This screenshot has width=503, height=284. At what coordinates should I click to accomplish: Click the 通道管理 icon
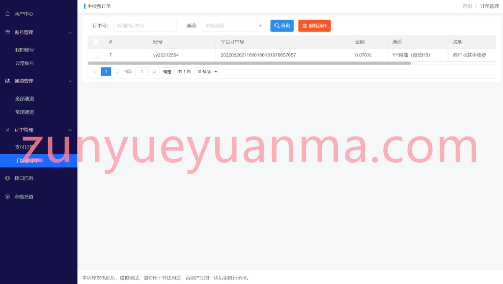(7, 81)
